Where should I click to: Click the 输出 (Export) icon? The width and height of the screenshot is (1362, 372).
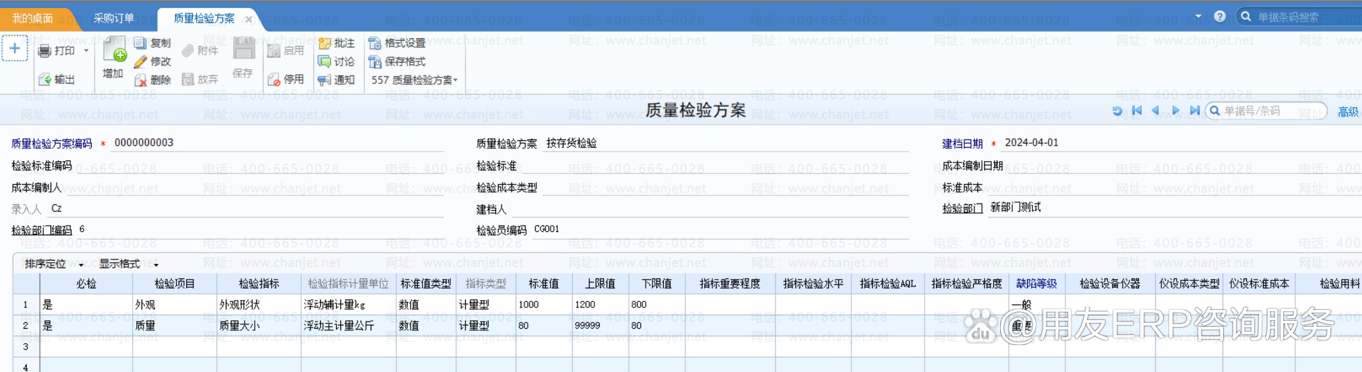click(x=45, y=80)
